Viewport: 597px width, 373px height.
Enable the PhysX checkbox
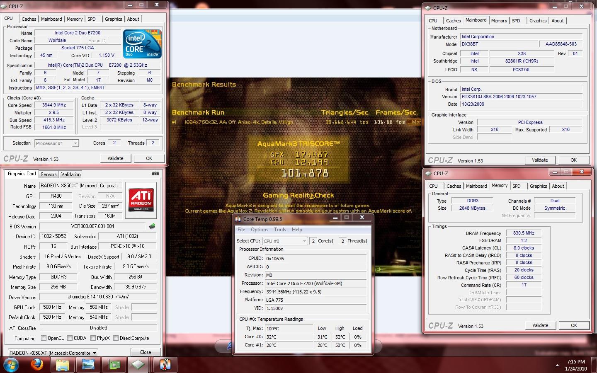point(93,338)
